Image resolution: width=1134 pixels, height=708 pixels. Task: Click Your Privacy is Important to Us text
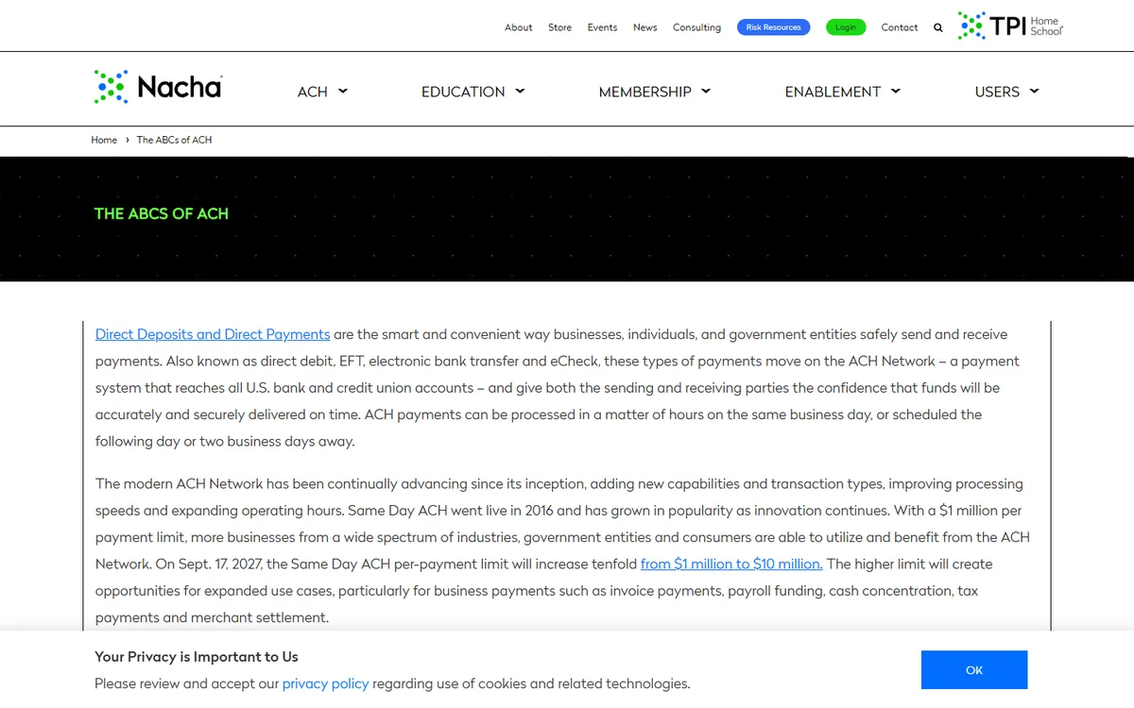click(197, 657)
